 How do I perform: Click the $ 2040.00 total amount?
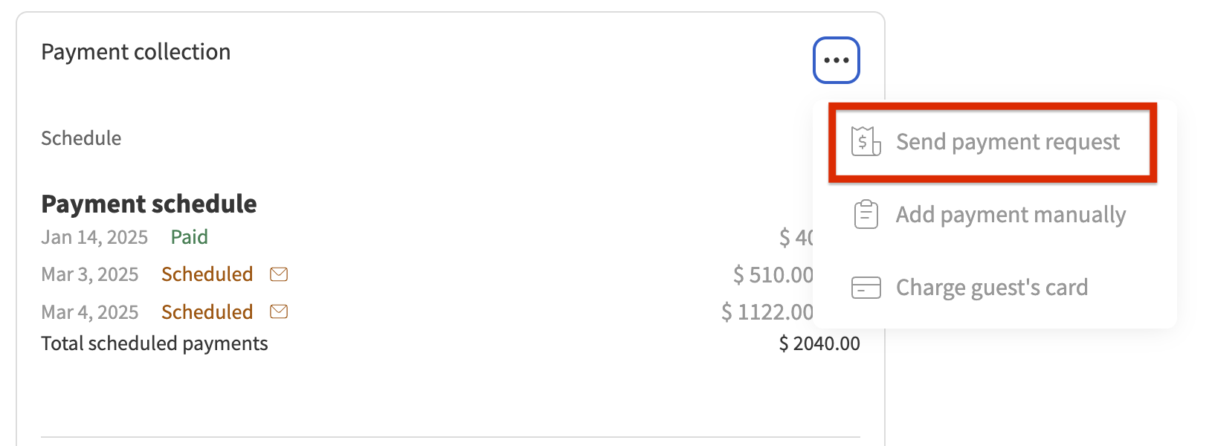pos(819,343)
